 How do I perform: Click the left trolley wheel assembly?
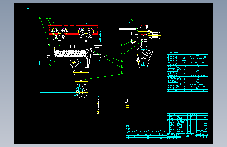59,33
